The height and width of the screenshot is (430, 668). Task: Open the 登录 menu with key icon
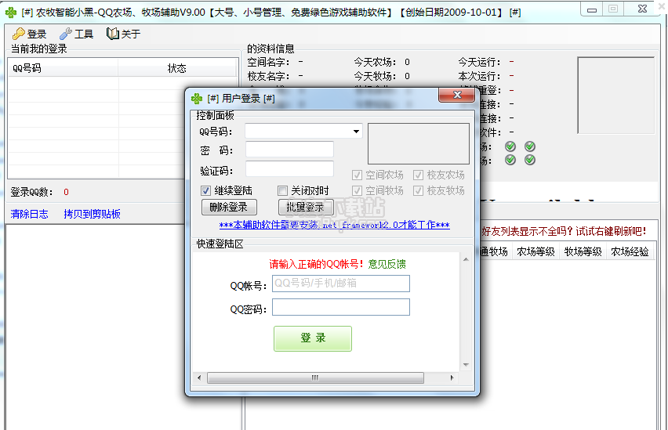tap(29, 34)
